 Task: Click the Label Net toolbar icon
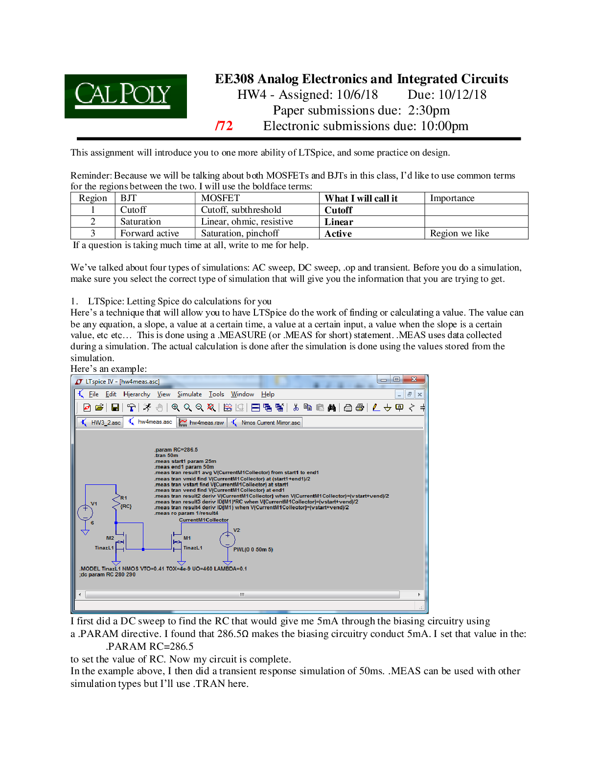(399, 408)
